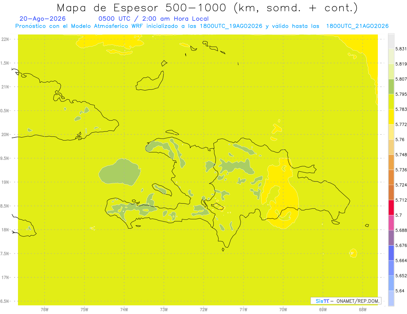Image resolution: width=407 pixels, height=314 pixels.
Task: Click the '5.676' colorbar value
Action: [x=401, y=246]
